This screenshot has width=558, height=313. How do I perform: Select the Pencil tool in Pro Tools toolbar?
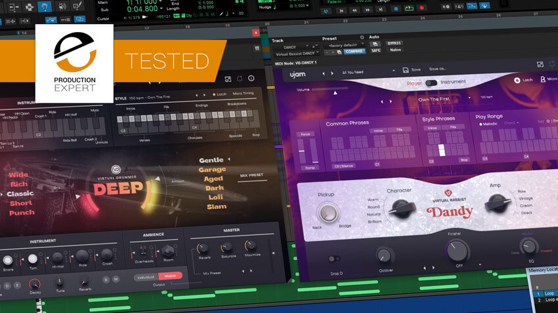pos(77,6)
